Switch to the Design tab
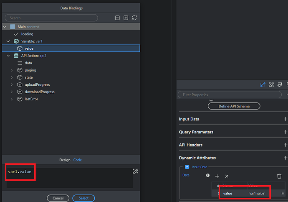288x202 pixels. pyautogui.click(x=65, y=160)
